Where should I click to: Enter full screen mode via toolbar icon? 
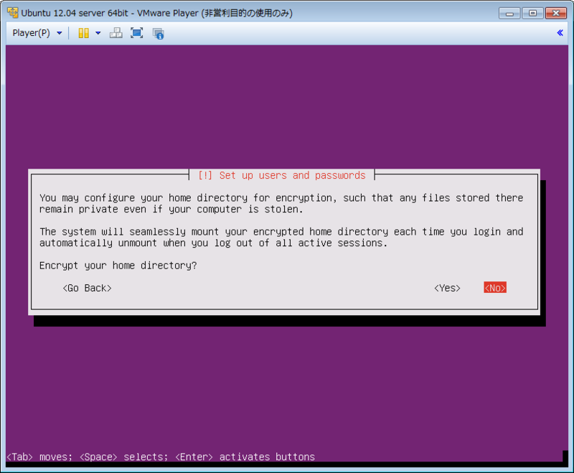click(136, 33)
